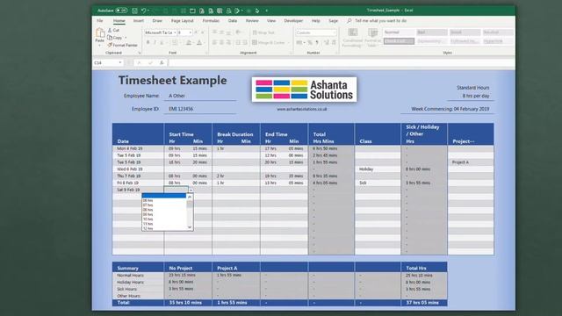Click the Fill Color bucket
Viewport: 562px width, 316px height.
188,43
